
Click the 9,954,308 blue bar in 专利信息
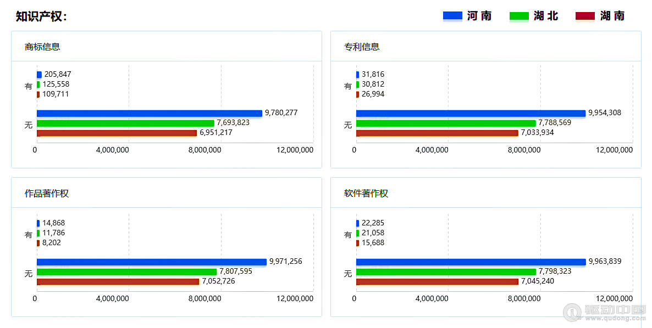[x=471, y=113]
